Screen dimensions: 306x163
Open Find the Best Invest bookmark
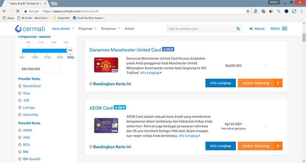89,18
